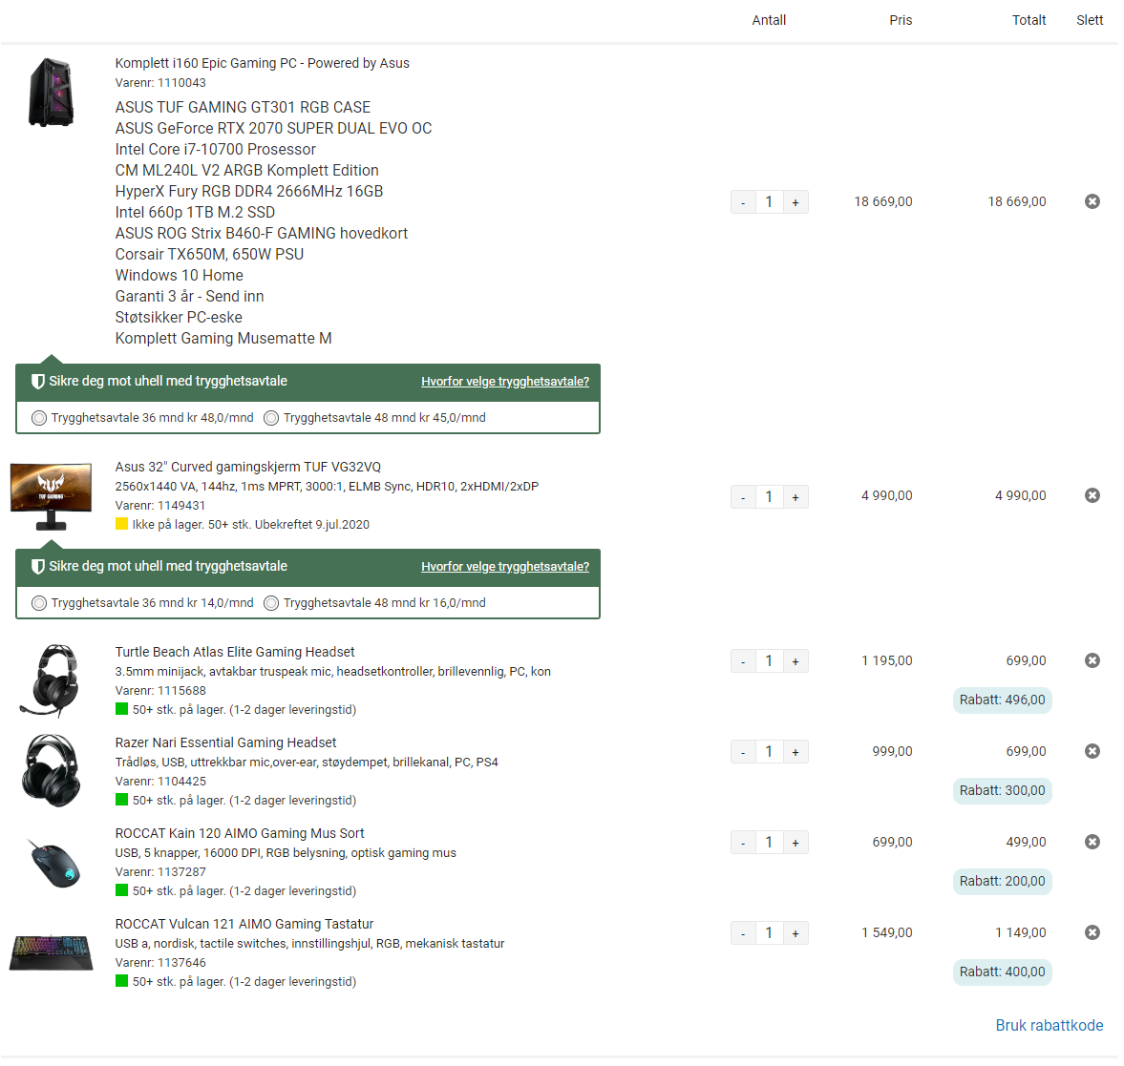Delete Asus 32" Curved gamingskjerm from cart
The image size is (1124, 1066).
click(1092, 495)
